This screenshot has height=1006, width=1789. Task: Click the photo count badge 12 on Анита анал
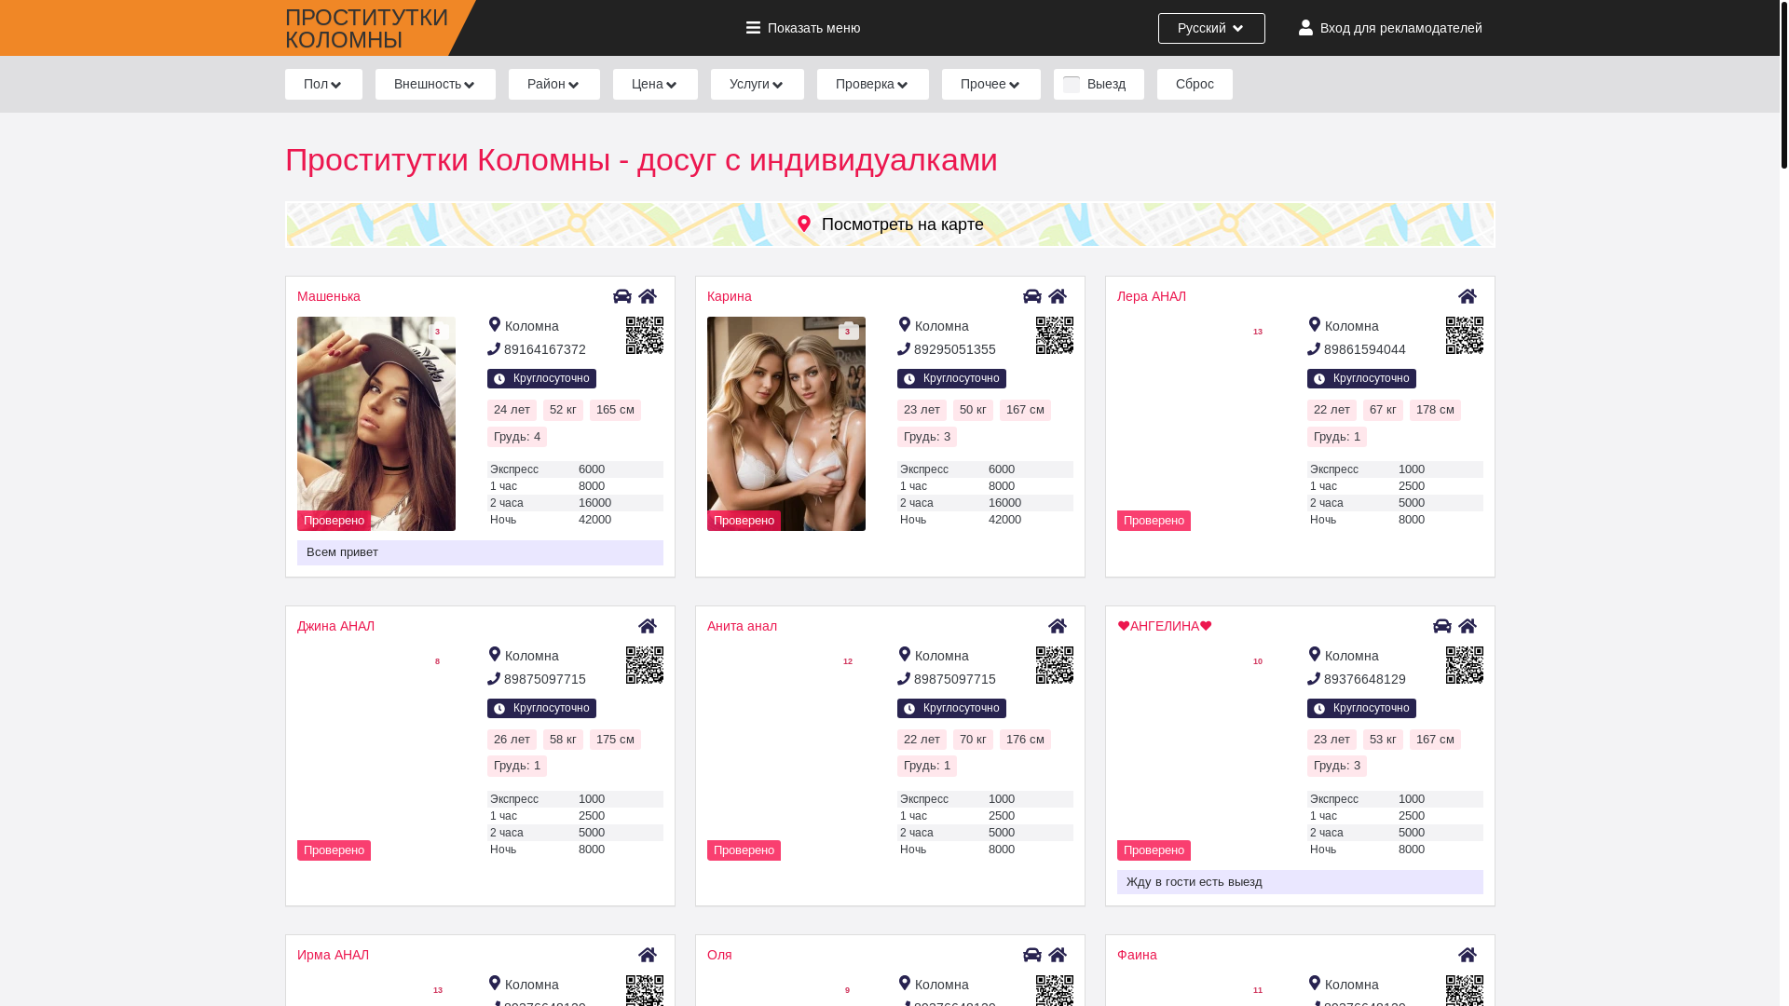coord(848,661)
